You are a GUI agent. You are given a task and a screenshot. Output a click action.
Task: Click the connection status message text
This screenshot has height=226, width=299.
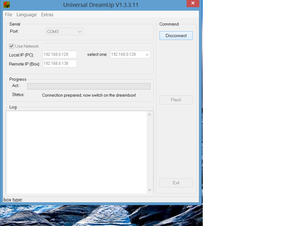click(x=89, y=95)
